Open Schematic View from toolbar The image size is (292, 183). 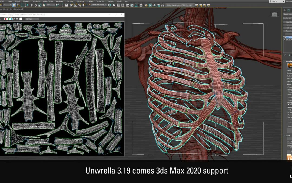pos(136,5)
